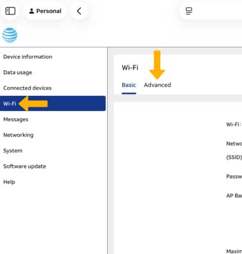Go back with the left chevron button

point(79,11)
